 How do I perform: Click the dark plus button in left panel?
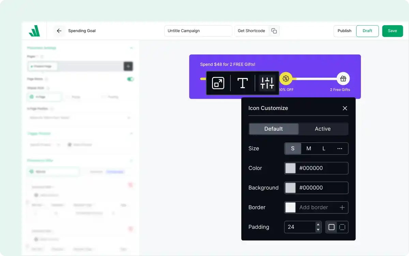[x=128, y=66]
